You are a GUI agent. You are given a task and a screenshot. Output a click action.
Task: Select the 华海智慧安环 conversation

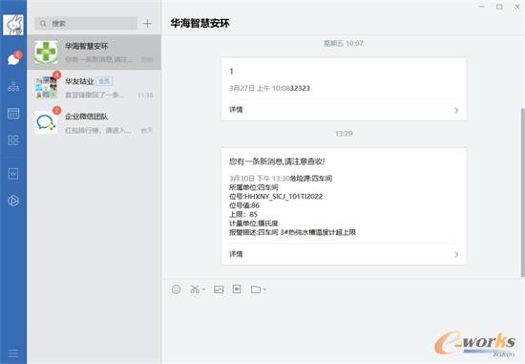click(x=94, y=53)
